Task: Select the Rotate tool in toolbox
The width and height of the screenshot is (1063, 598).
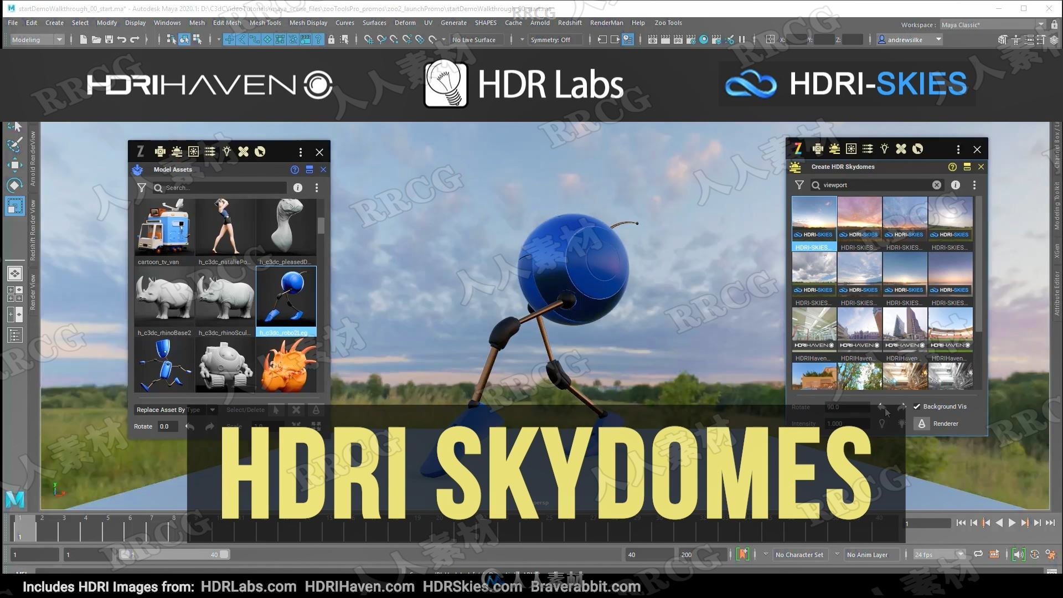Action: [15, 185]
